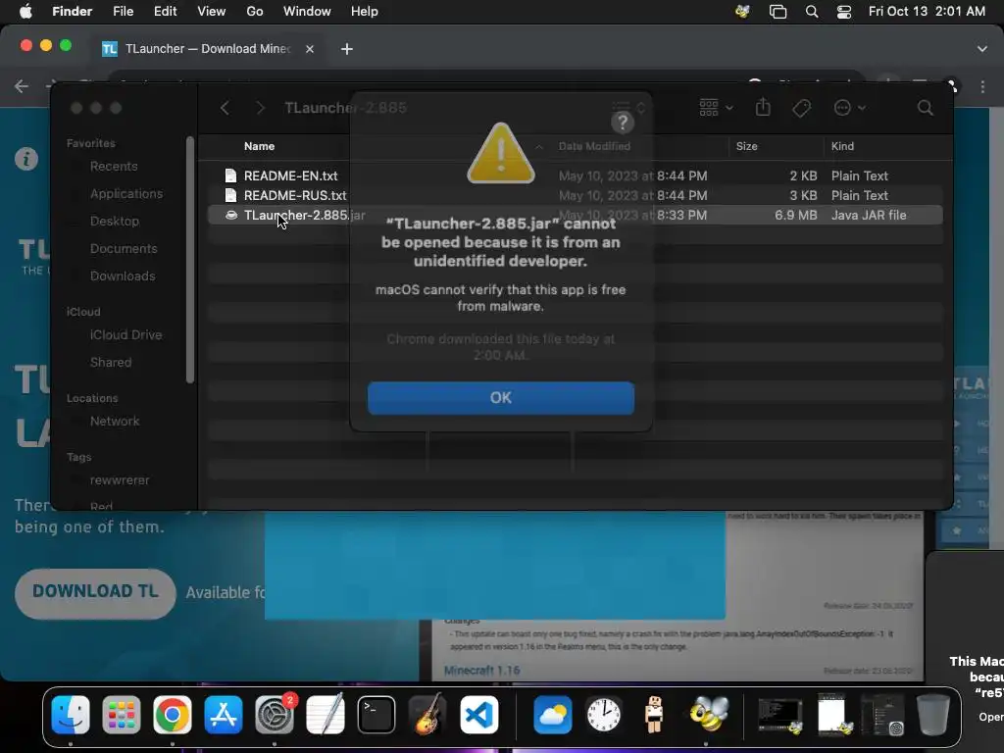The height and width of the screenshot is (753, 1004).
Task: Open the Finder group-by dropdown
Action: coord(716,107)
